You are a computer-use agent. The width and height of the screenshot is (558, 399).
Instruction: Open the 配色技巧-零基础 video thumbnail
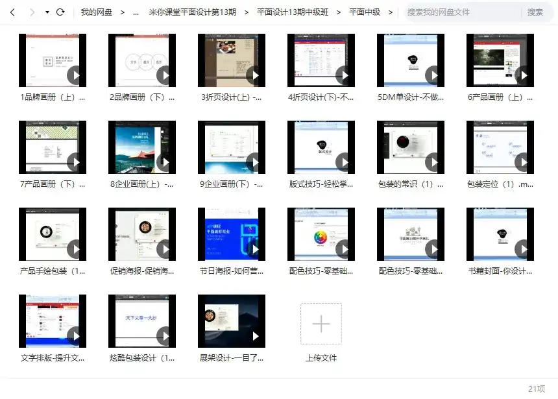(321, 234)
